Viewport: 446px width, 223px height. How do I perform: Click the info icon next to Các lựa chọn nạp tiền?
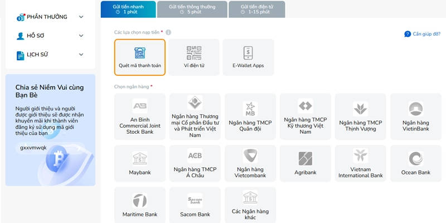pyautogui.click(x=168, y=32)
